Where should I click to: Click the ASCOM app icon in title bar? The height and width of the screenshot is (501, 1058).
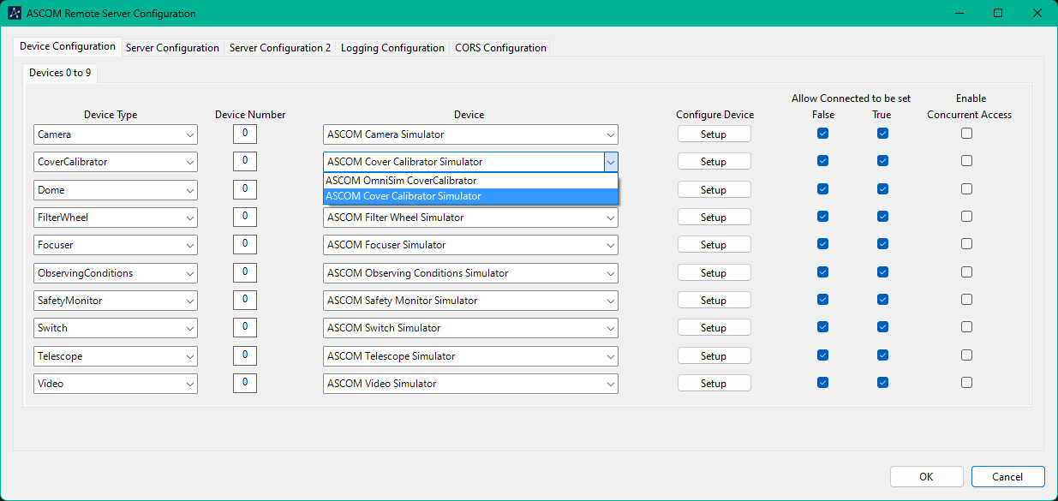pos(15,14)
